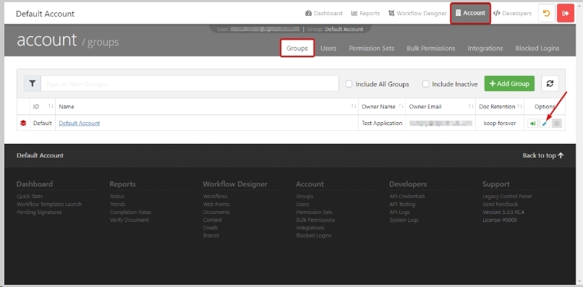Click the edit pencil icon for Default Account
The image size is (583, 287).
point(545,124)
